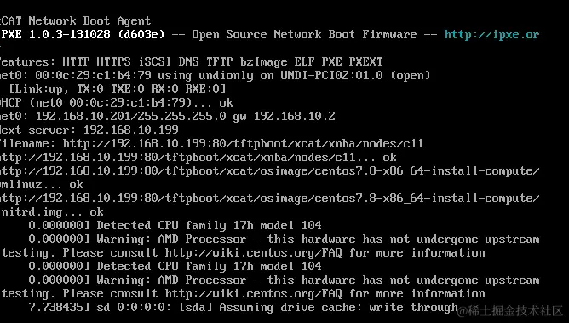569x323 pixels.
Task: Click the first wiki.centos.org/FAQ URL
Action: point(253,252)
